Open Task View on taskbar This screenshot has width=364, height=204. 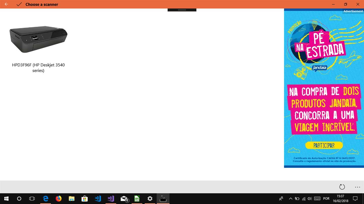32,199
